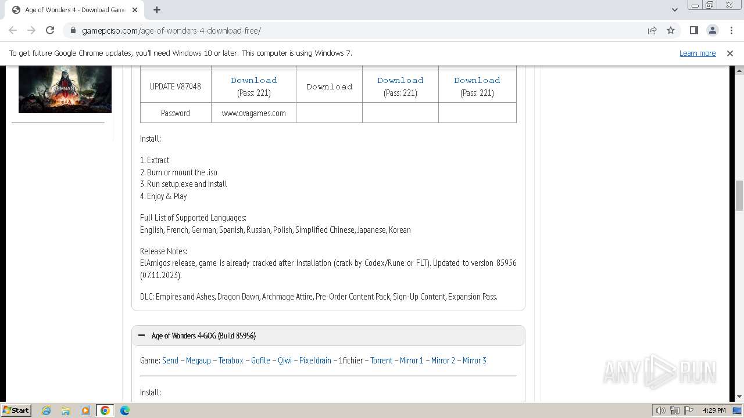Close the Age of Wonders 4 tab

tap(135, 10)
